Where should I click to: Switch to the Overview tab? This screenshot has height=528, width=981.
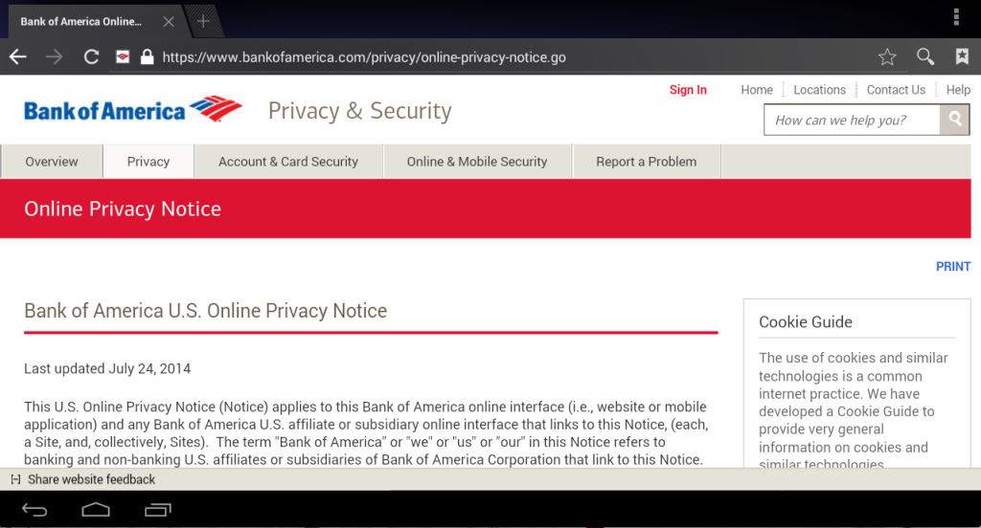(x=52, y=162)
